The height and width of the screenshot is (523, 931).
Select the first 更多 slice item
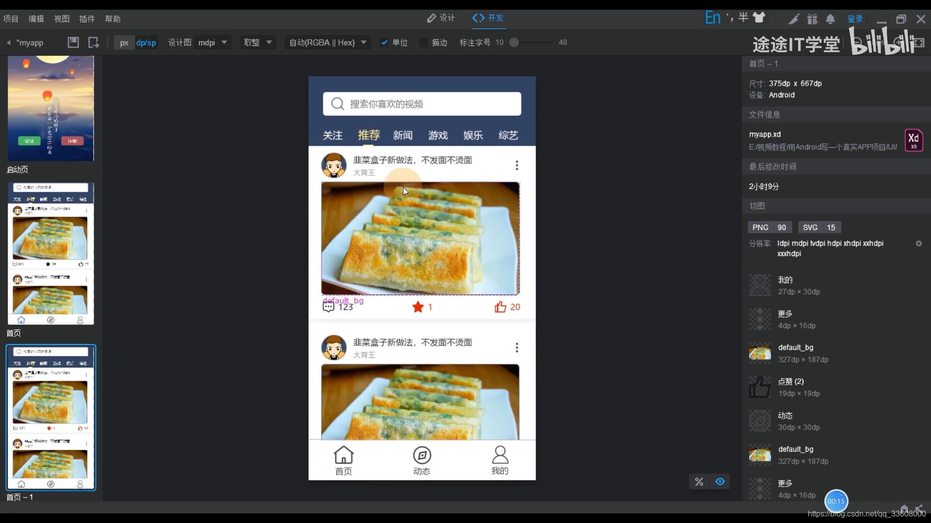tap(836, 319)
